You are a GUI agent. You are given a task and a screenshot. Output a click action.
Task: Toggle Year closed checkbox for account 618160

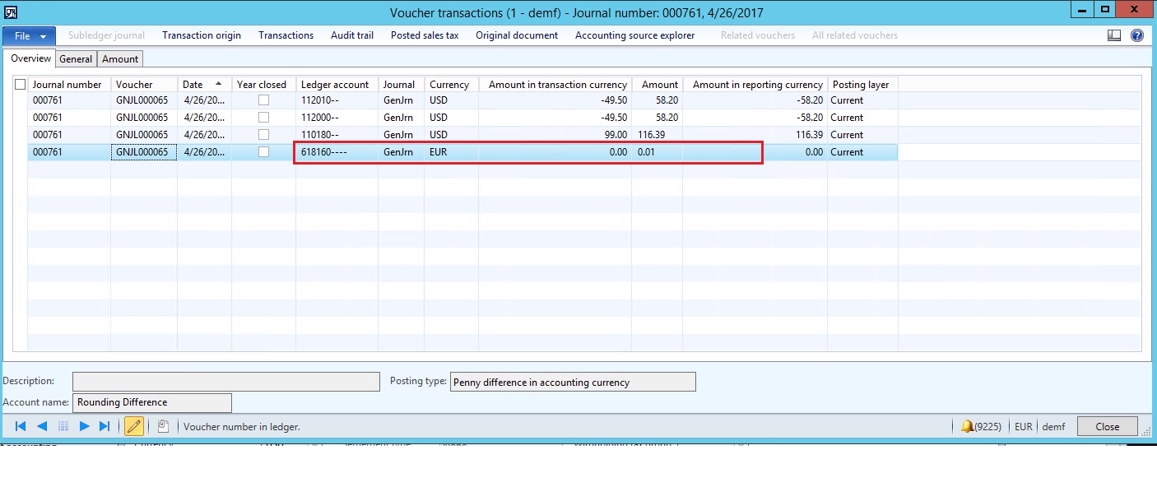point(263,152)
